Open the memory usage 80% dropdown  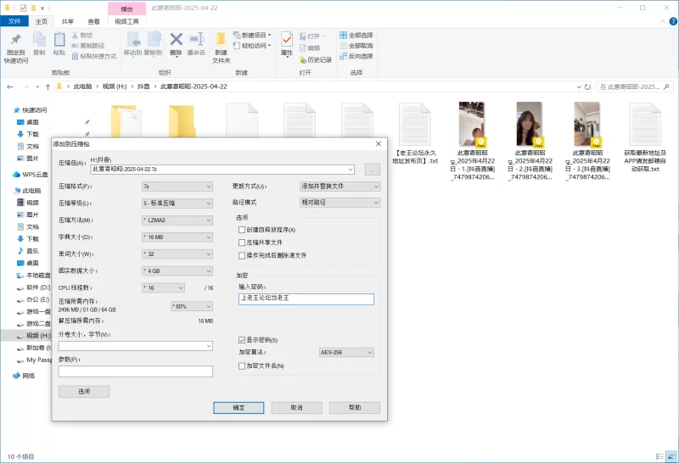(192, 306)
